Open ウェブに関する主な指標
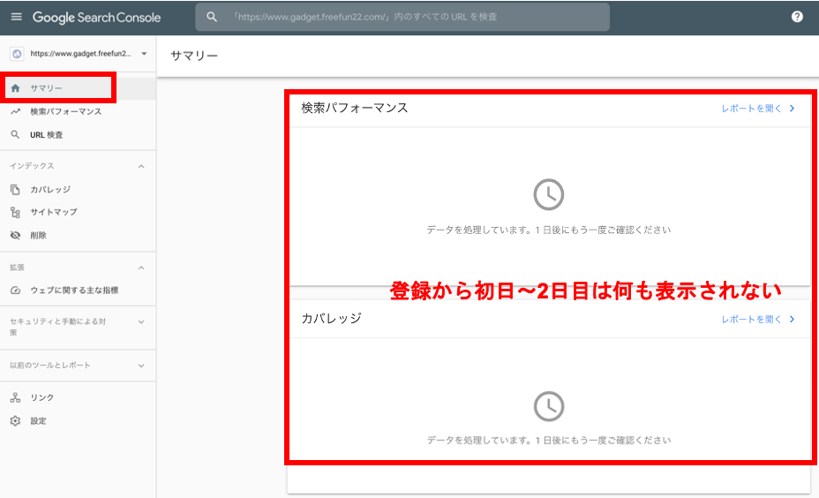The height and width of the screenshot is (498, 819). [74, 290]
